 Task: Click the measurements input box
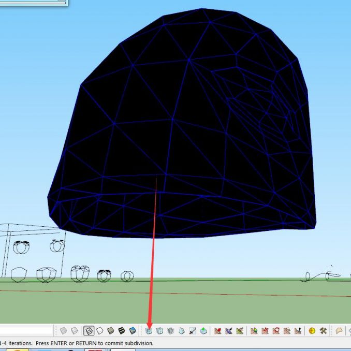tap(26, 331)
